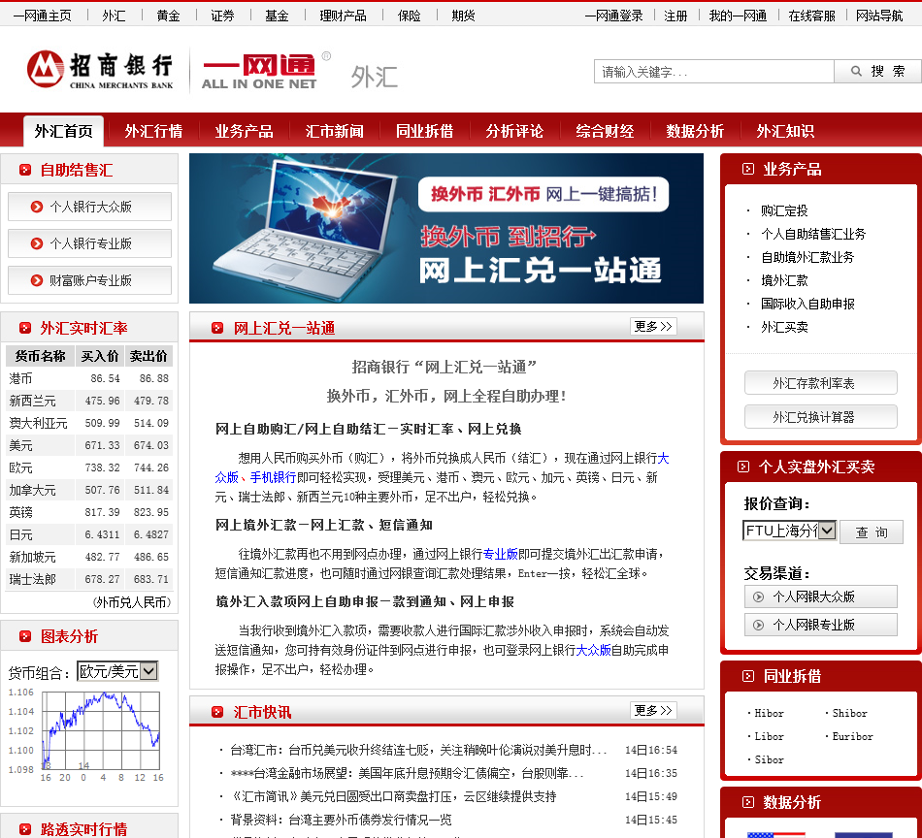Click the Hibor rate link
Image resolution: width=922 pixels, height=838 pixels.
click(769, 713)
